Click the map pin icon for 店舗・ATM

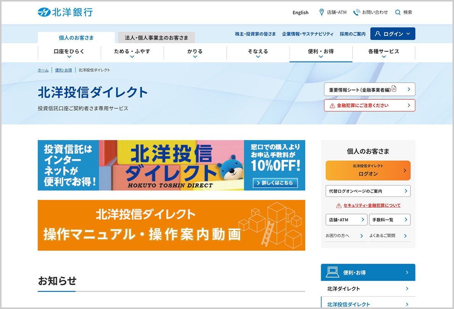pos(321,12)
